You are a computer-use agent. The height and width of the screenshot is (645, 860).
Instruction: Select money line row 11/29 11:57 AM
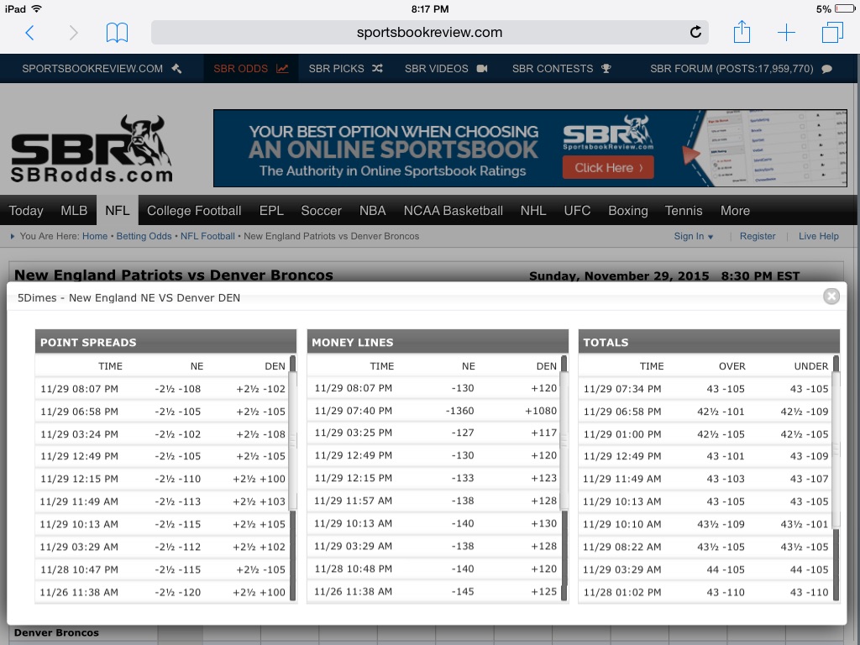(x=434, y=501)
